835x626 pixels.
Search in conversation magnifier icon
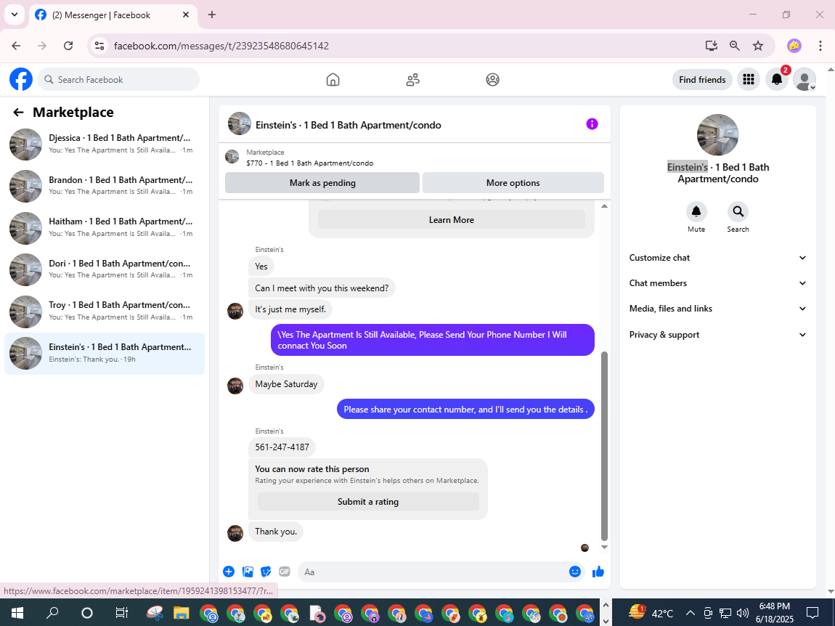738,211
